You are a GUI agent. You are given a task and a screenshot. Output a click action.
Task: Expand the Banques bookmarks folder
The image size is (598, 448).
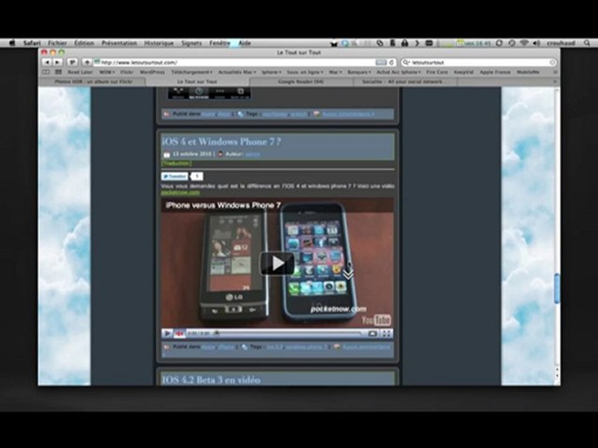pyautogui.click(x=359, y=72)
